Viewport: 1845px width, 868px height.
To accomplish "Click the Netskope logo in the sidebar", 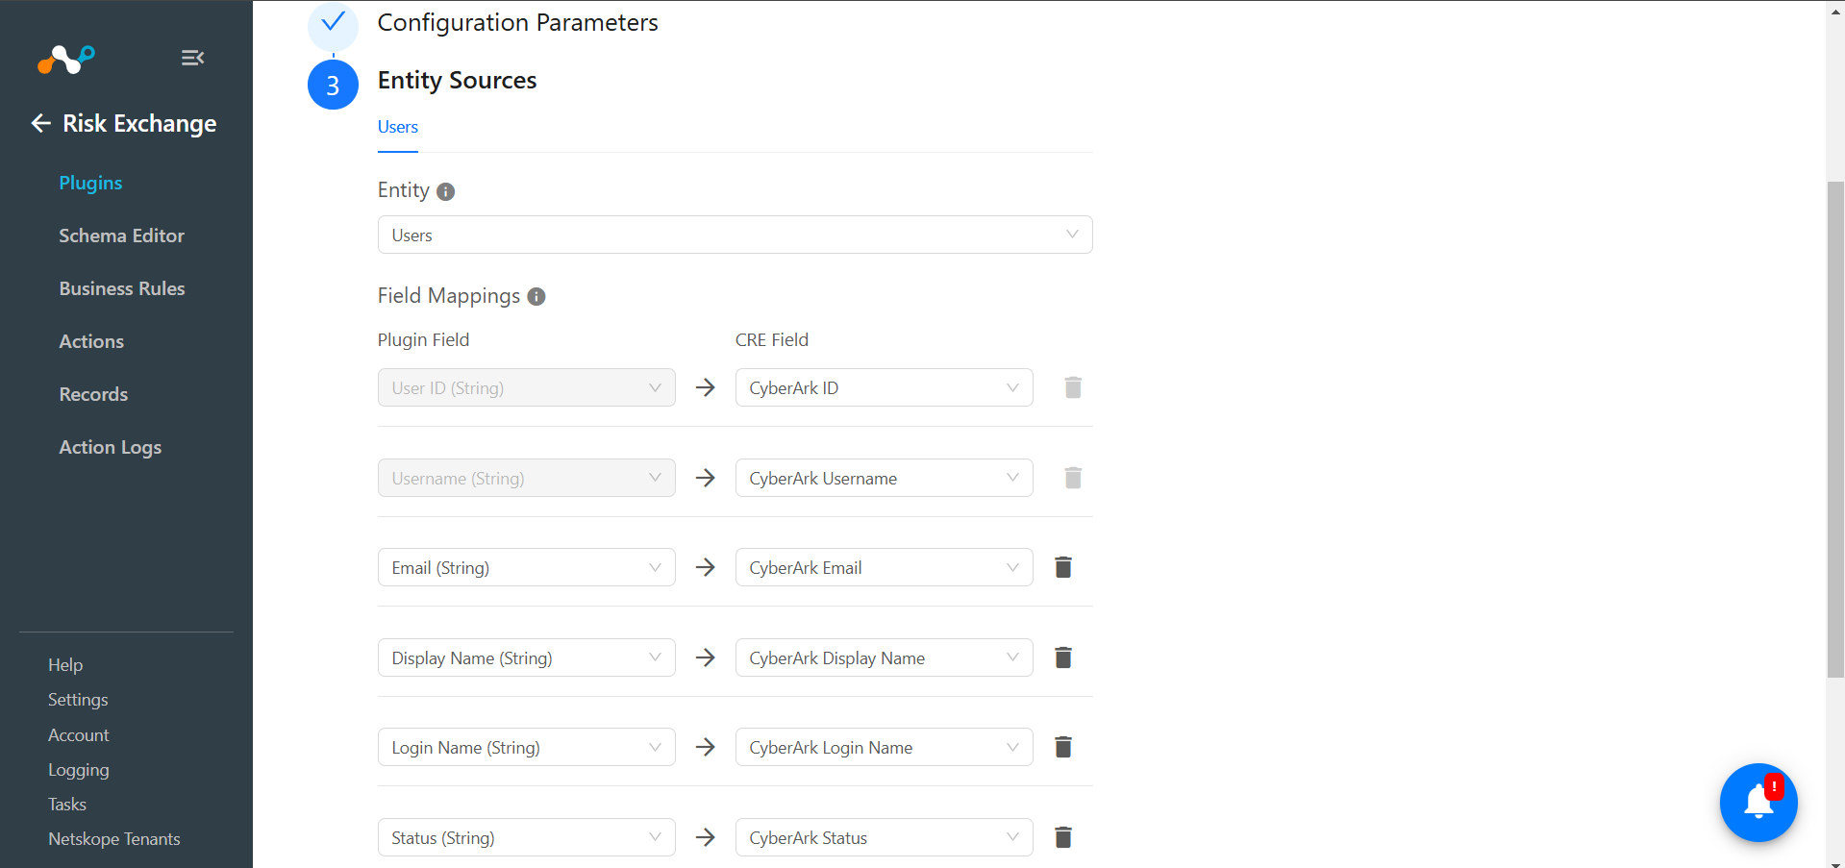I will click(66, 59).
